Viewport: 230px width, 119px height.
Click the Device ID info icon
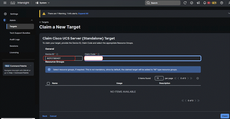pyautogui.click(x=57, y=54)
